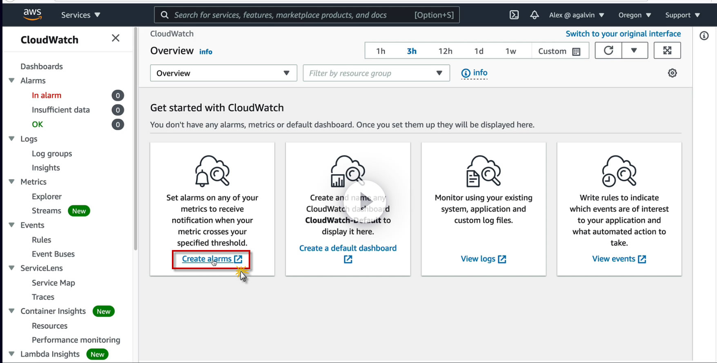Open Performance monitoring

coord(76,340)
